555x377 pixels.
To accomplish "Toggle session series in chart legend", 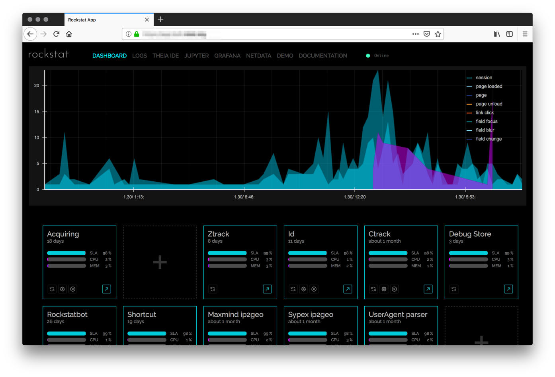I will pyautogui.click(x=479, y=78).
